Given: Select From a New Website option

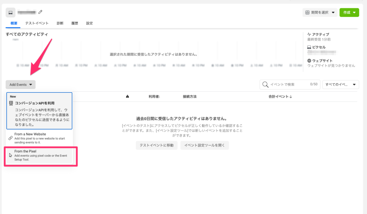Looking at the screenshot, I should click(x=39, y=138).
